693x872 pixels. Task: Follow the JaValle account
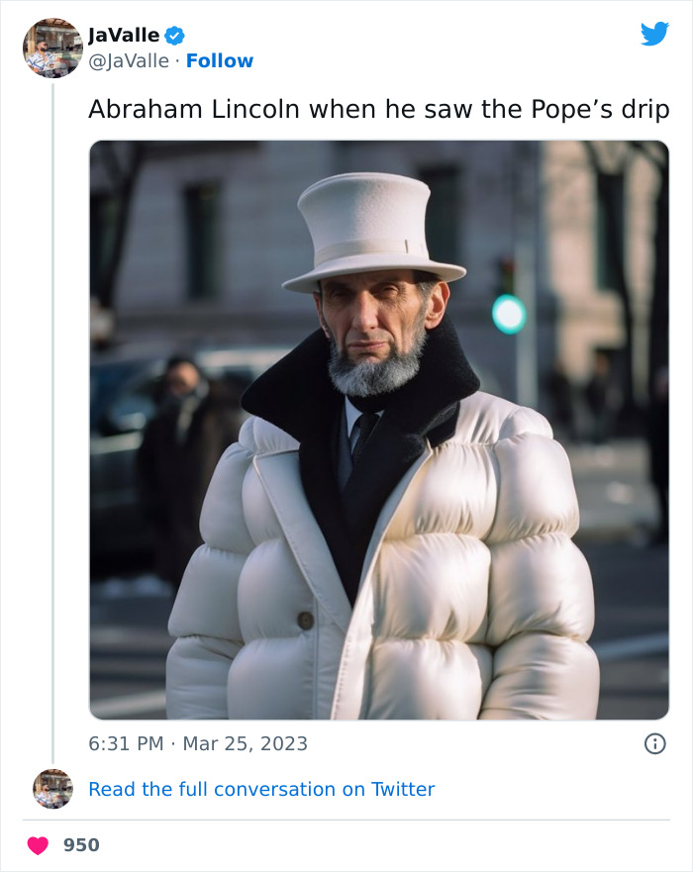click(x=220, y=61)
